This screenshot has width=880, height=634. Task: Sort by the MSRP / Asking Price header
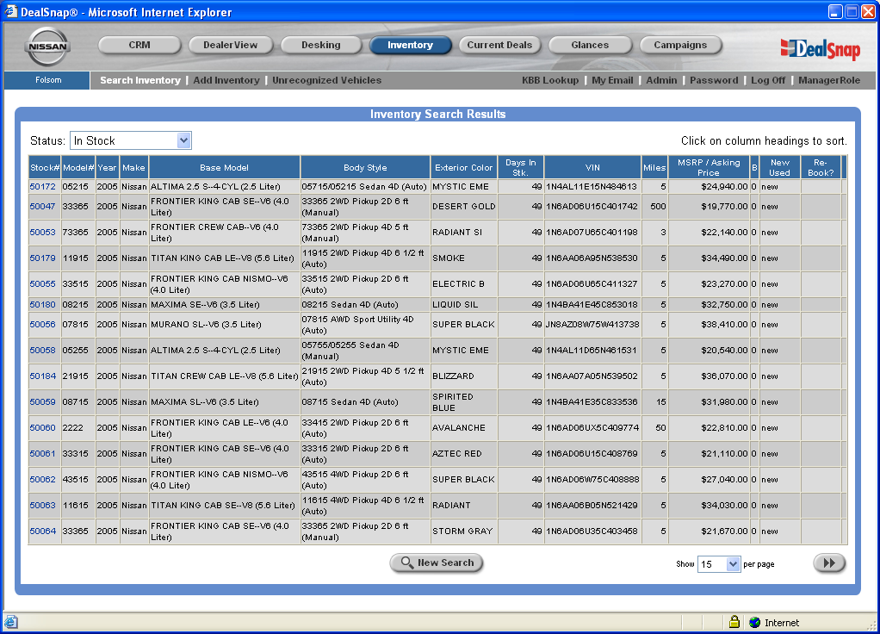click(x=709, y=168)
